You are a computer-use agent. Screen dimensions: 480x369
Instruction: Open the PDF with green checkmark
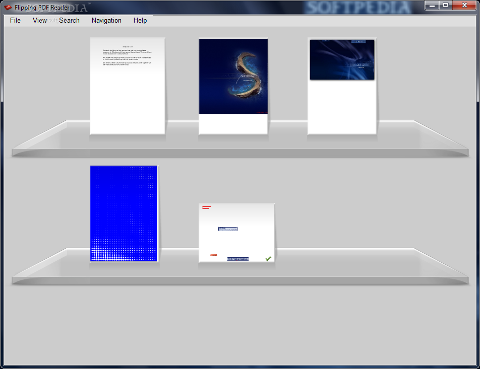click(236, 233)
